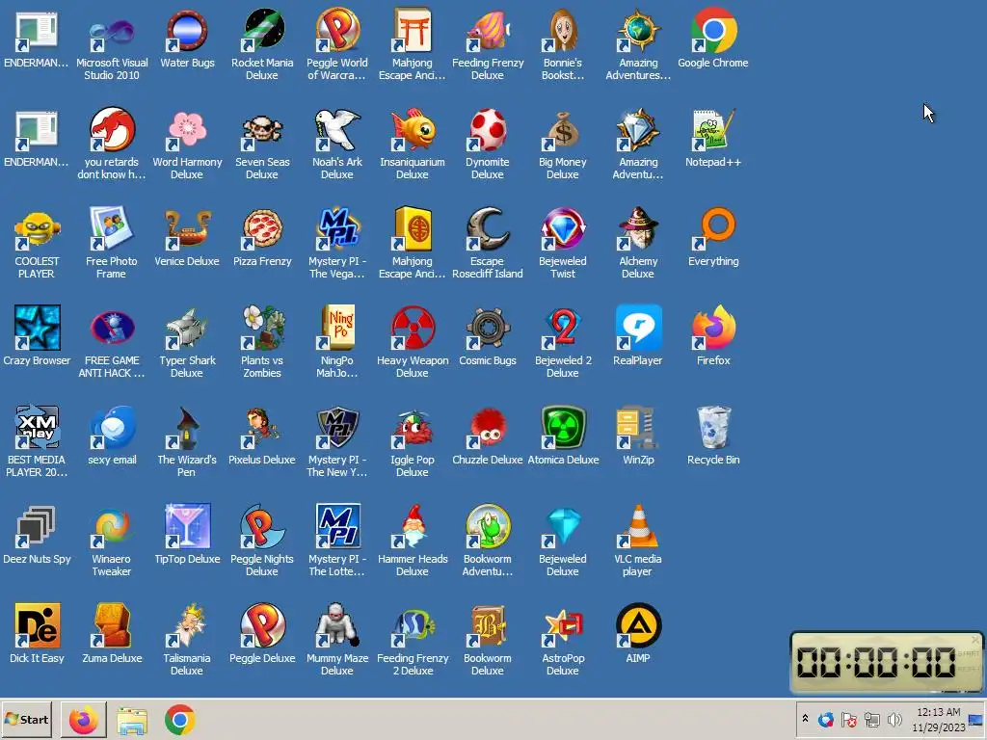Open Atomica Deluxe icon

pos(563,428)
